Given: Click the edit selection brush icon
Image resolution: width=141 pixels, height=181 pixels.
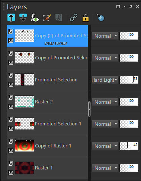Looking at the screenshot, I should pyautogui.click(x=47, y=18).
